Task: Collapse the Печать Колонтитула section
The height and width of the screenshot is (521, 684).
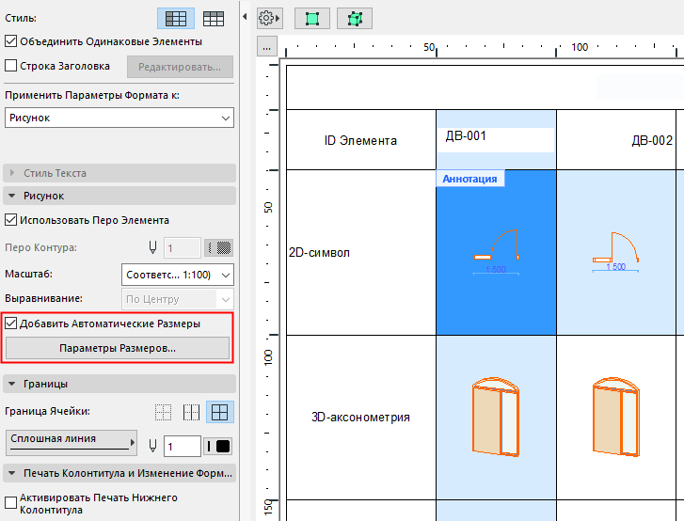Action: 119,473
